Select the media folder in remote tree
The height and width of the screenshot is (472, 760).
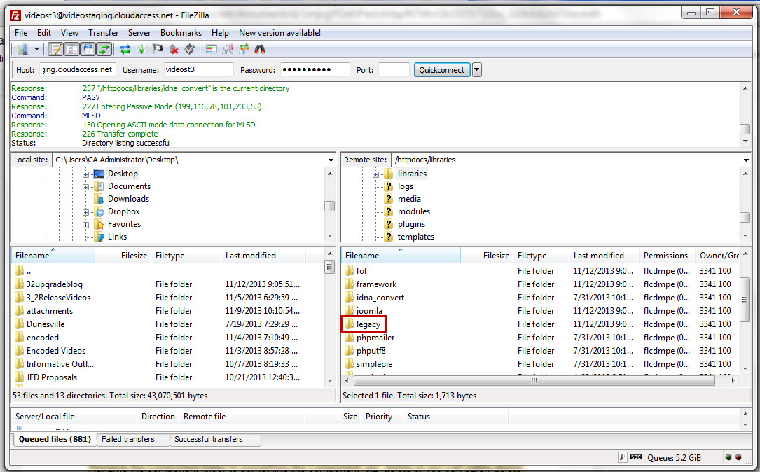[x=409, y=199]
